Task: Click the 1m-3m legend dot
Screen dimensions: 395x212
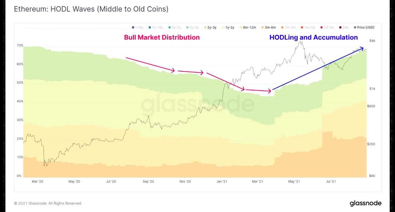Action: click(282, 27)
